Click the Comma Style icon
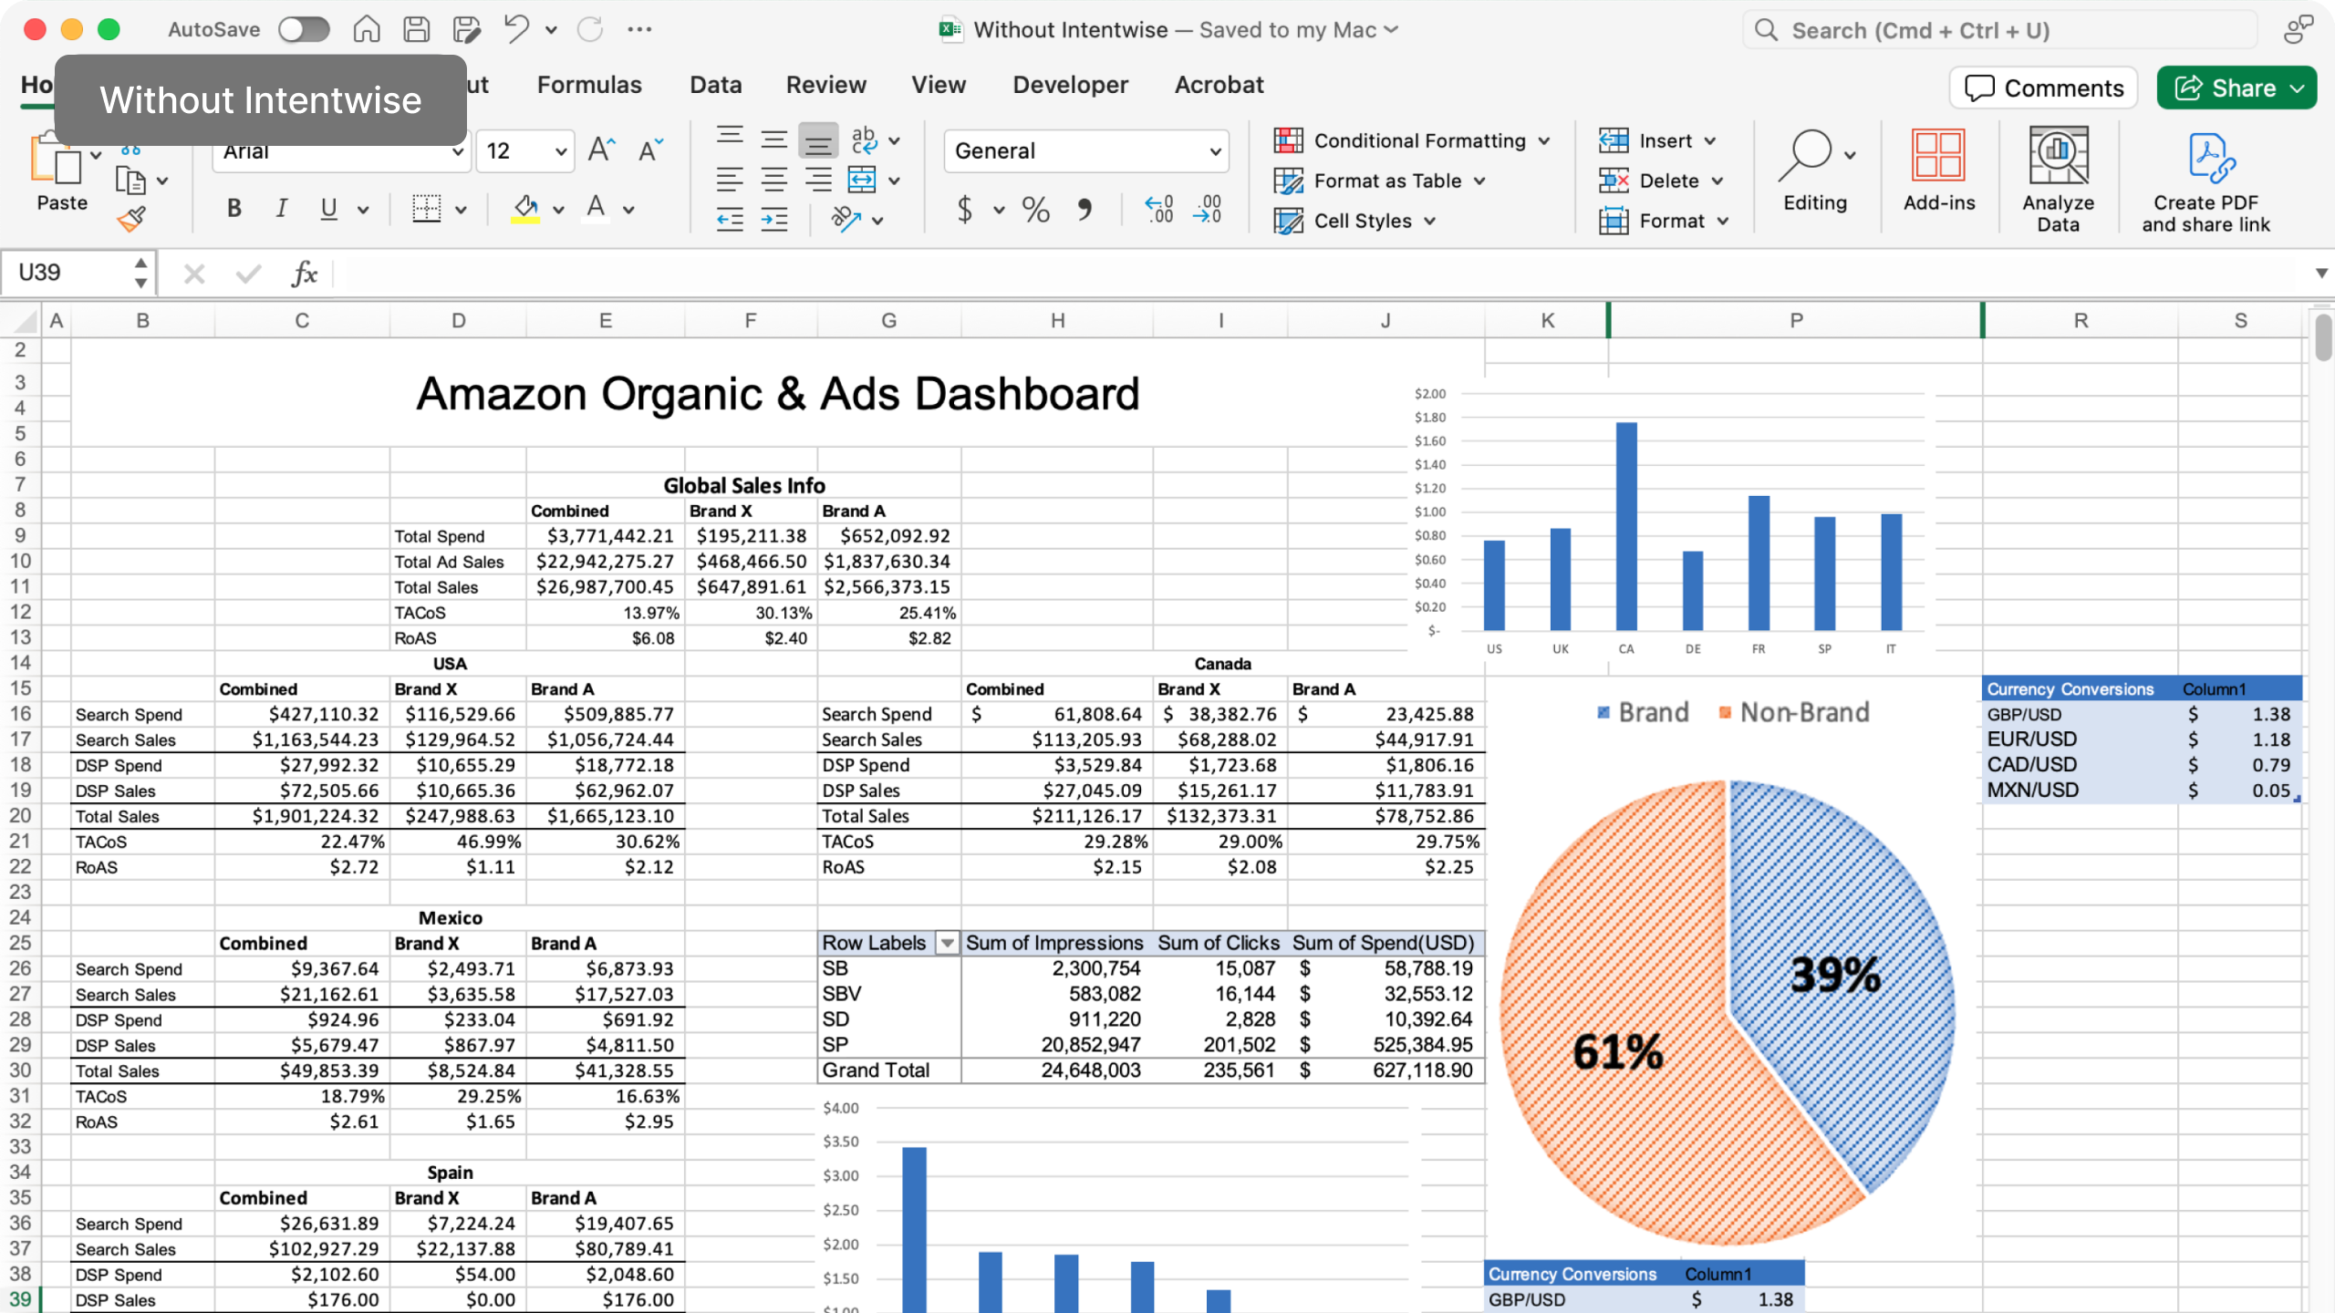This screenshot has height=1313, width=2335. click(x=1084, y=210)
